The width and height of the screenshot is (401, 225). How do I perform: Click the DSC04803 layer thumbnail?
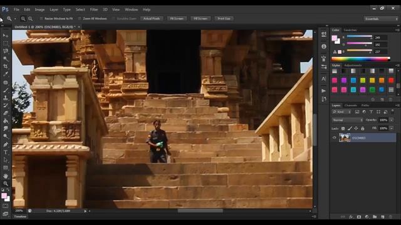coord(345,137)
